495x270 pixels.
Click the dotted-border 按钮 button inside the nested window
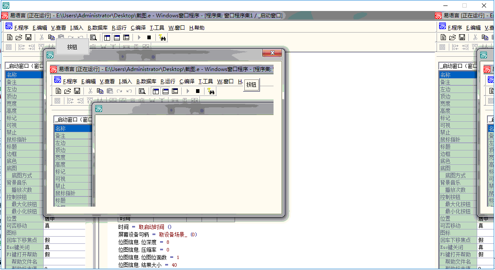(251, 85)
